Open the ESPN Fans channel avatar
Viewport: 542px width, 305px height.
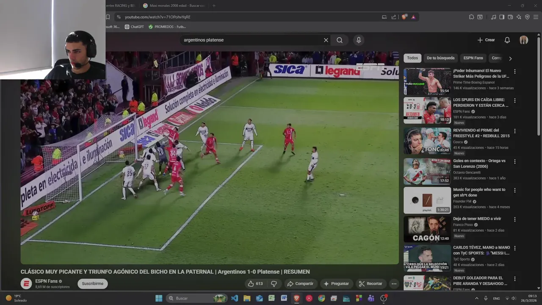pos(26,283)
